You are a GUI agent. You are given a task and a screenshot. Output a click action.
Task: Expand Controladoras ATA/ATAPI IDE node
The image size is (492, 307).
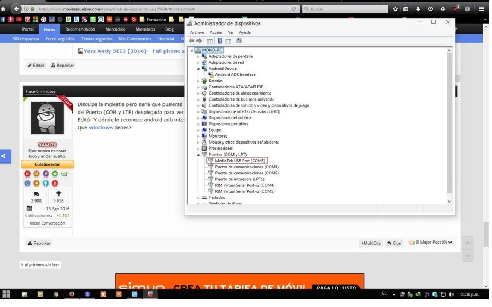coord(198,87)
